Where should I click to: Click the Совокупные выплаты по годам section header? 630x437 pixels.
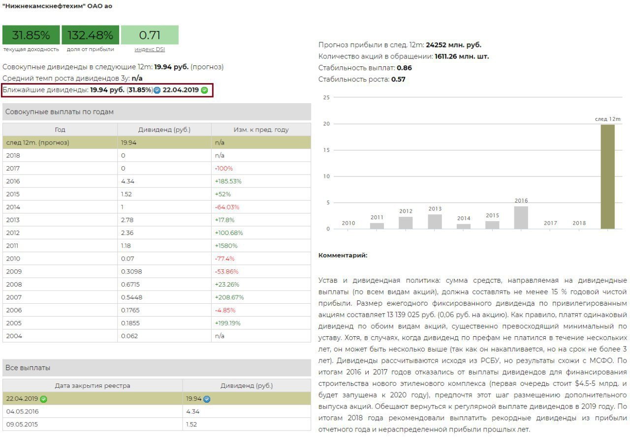157,112
